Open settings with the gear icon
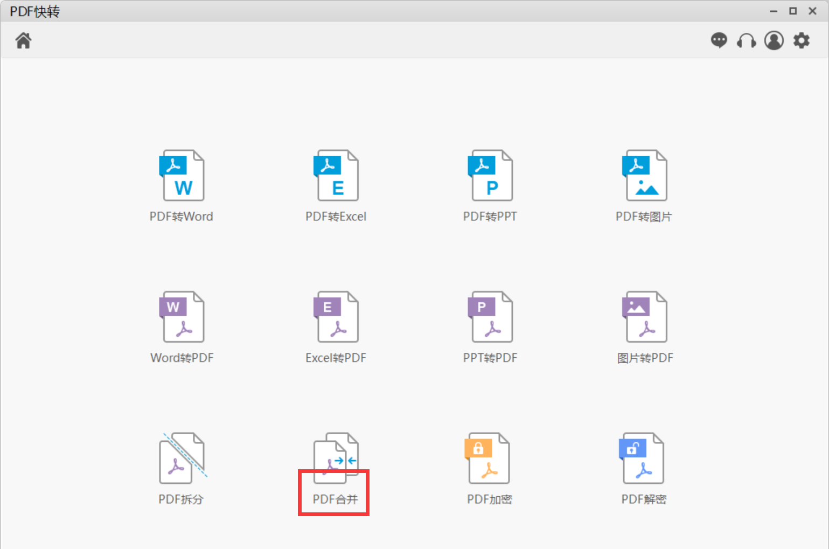Viewport: 829px width, 549px height. (802, 40)
